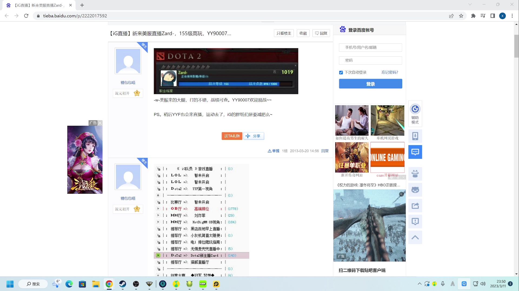Screen dimensions: 519x291
Task: Click the blue 登录 login button
Action: click(x=370, y=84)
